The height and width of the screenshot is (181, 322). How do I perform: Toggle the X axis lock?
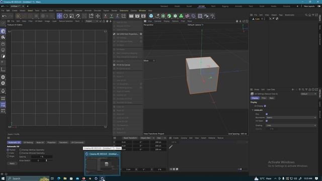pos(105,16)
